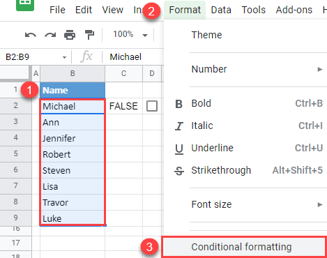
Task: Expand the Font size submenu arrow
Action: tap(320, 204)
